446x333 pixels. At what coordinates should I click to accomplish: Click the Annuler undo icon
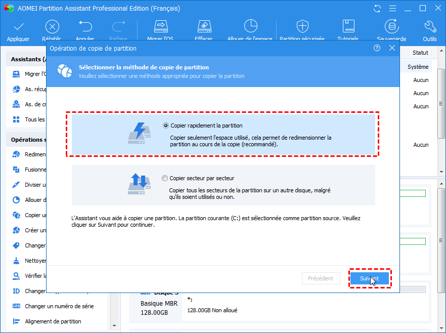[85, 26]
